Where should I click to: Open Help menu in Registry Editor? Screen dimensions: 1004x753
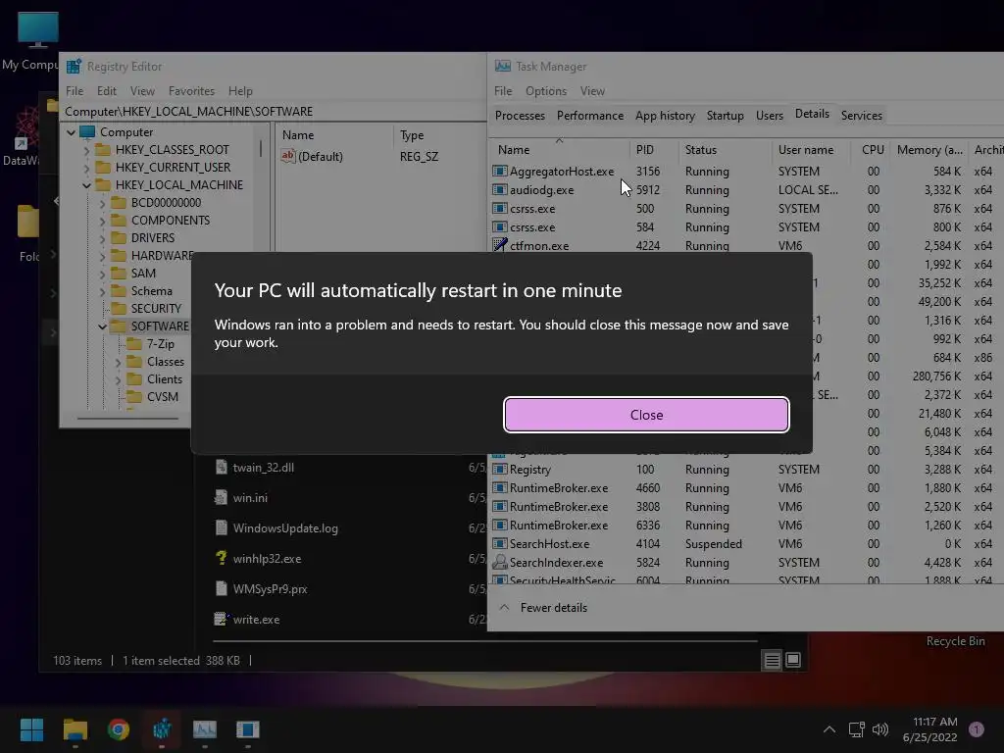tap(240, 91)
